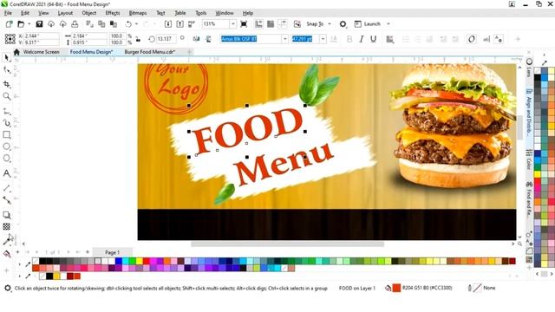555x312 pixels.
Task: Toggle Show guidelines button
Action: coord(283,24)
